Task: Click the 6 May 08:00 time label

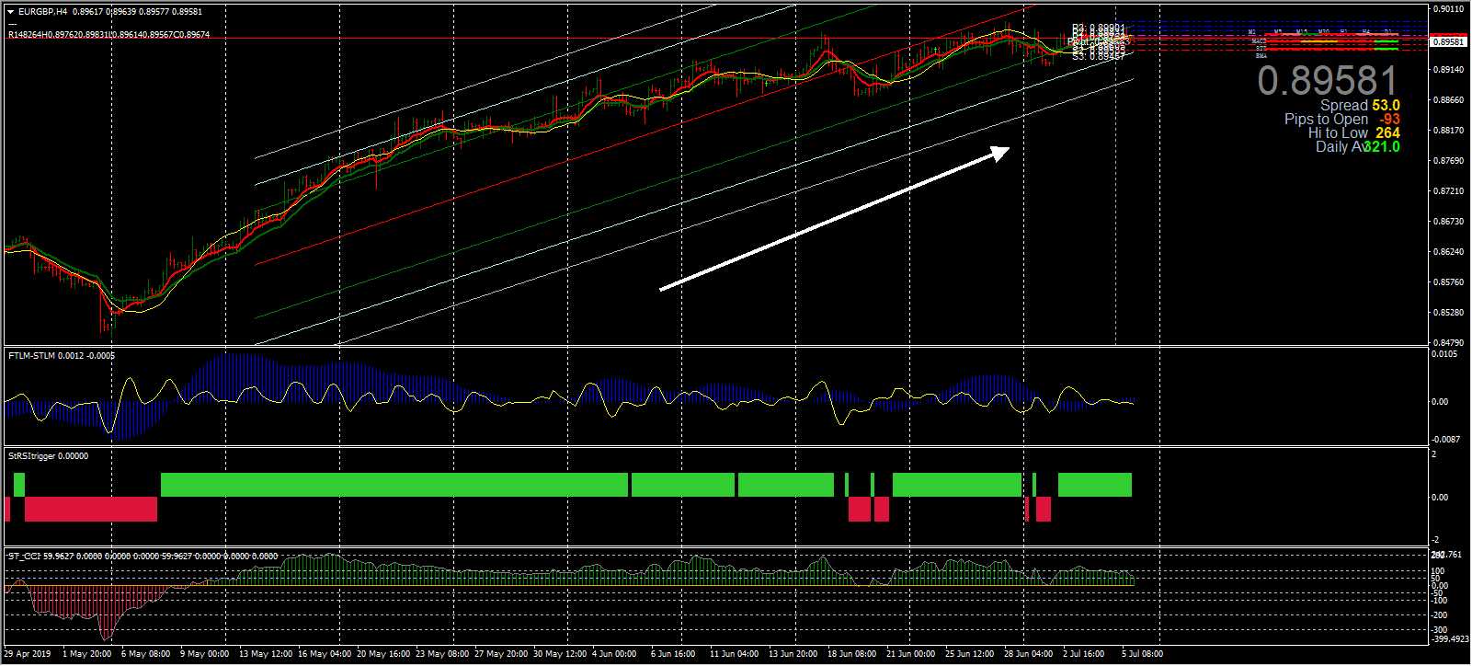Action: [145, 654]
